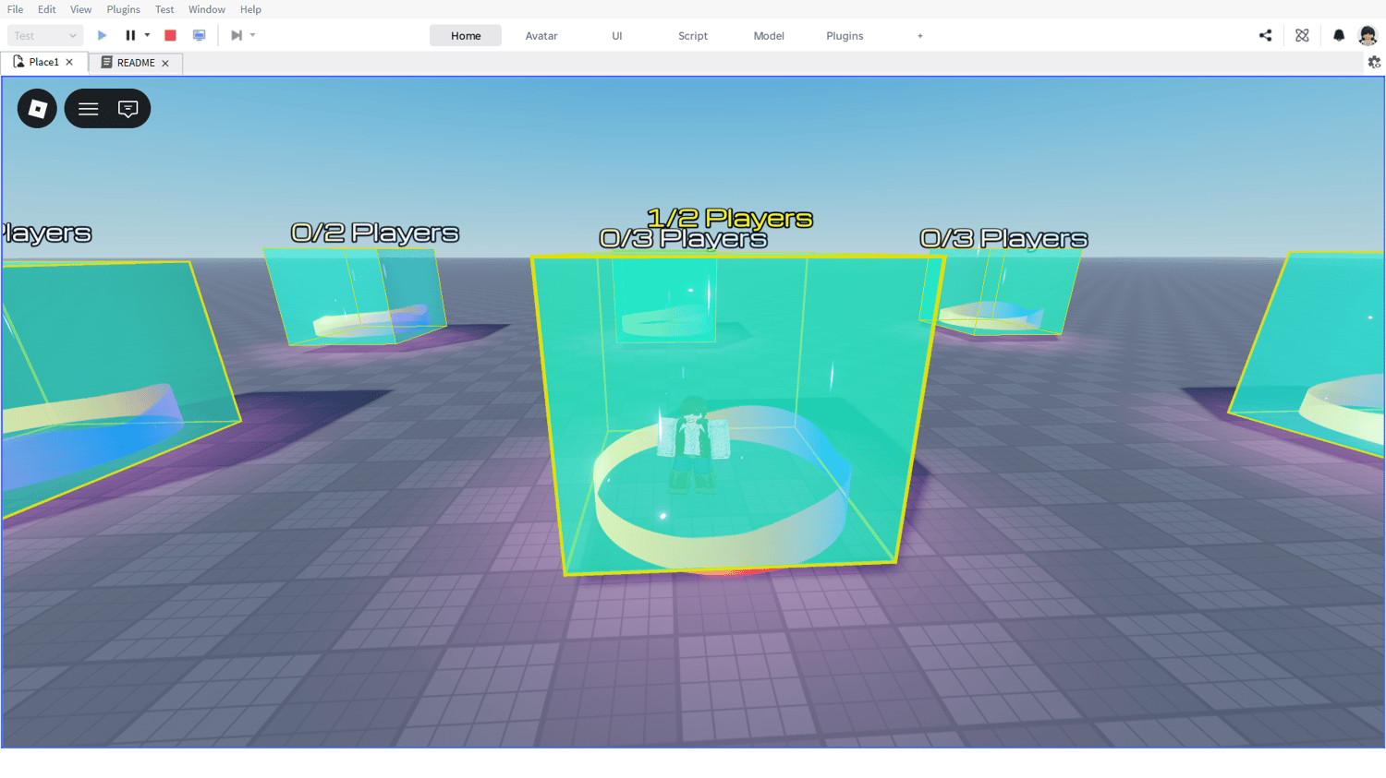Add a new ribbon tab with plus

tap(920, 36)
